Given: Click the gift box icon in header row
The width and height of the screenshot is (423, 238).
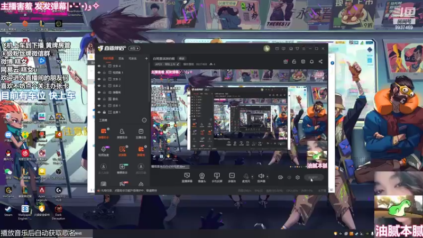Looking at the screenshot, I should coord(286,61).
